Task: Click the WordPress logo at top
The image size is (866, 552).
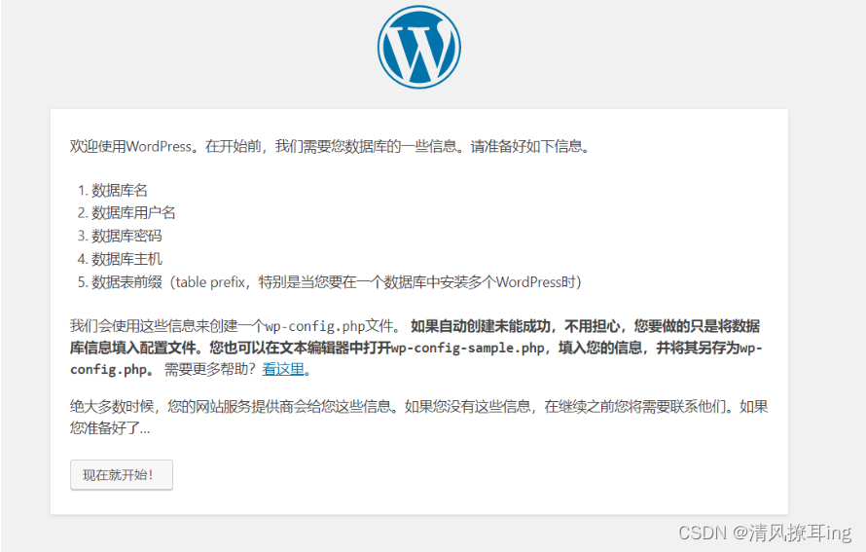Action: pos(419,47)
